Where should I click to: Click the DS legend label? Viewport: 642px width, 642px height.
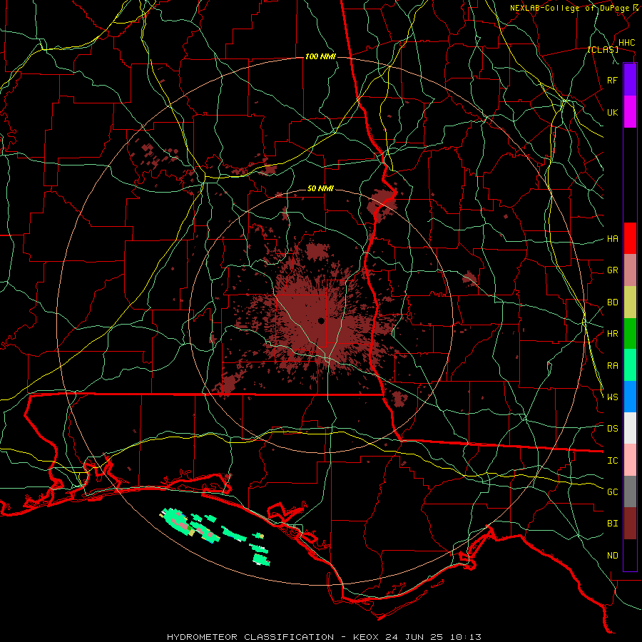point(613,429)
